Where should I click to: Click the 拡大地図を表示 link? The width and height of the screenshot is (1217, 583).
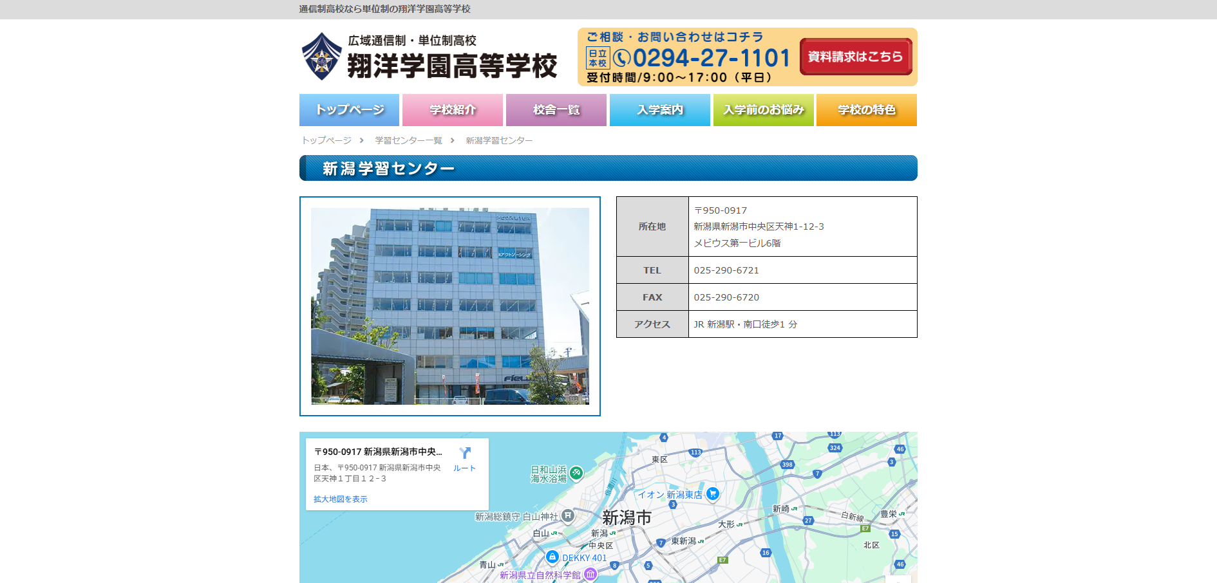click(x=340, y=499)
